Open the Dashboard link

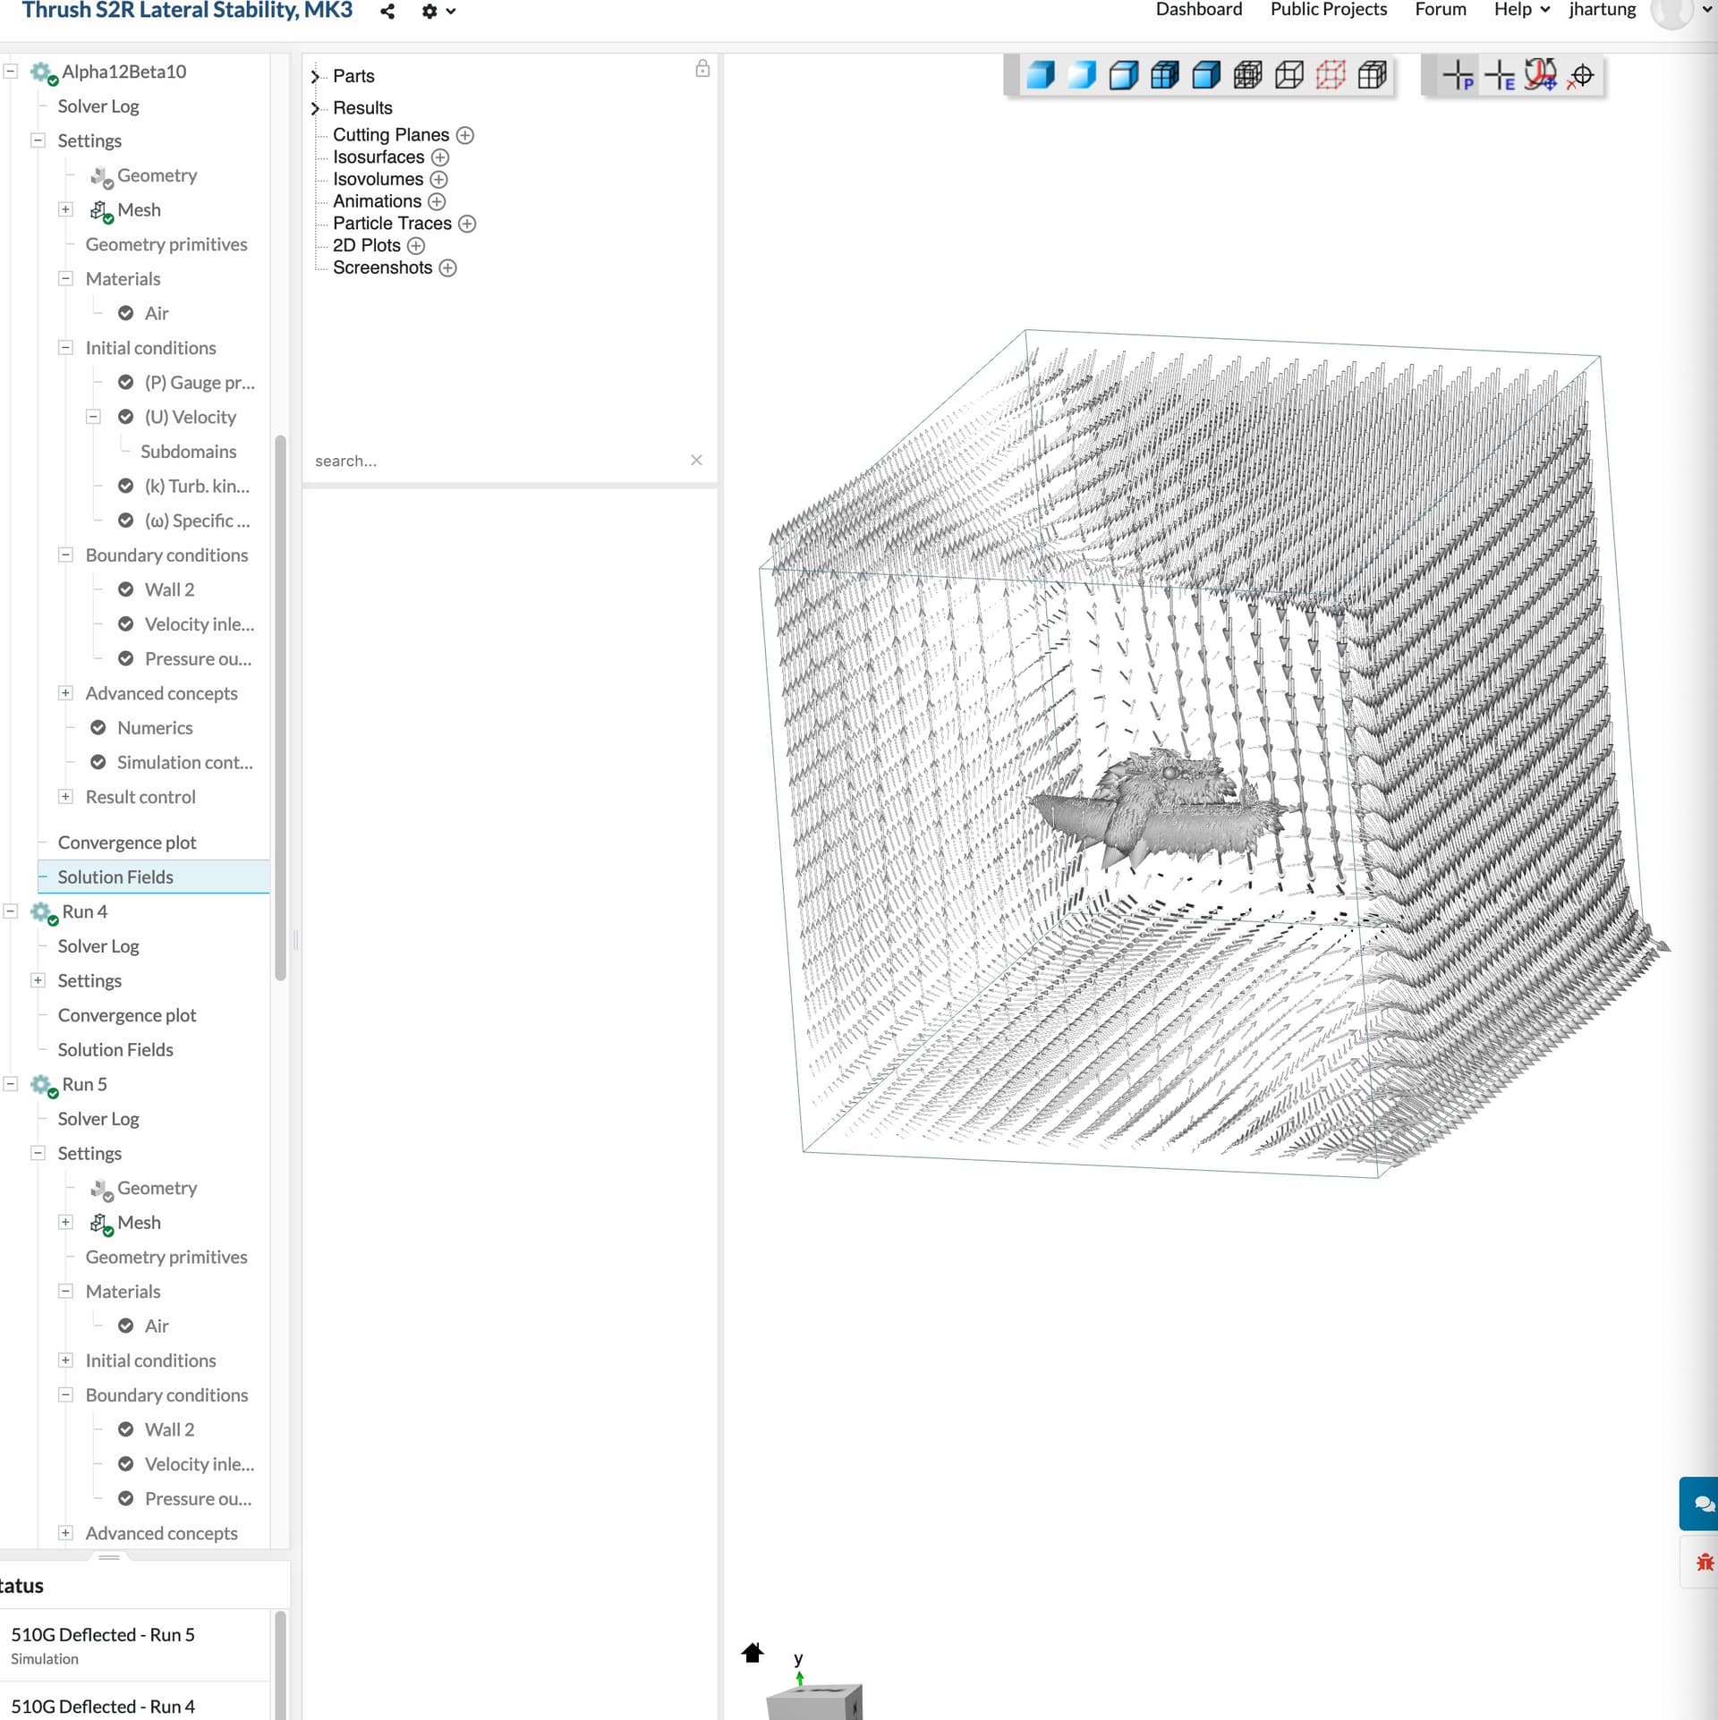click(1198, 10)
